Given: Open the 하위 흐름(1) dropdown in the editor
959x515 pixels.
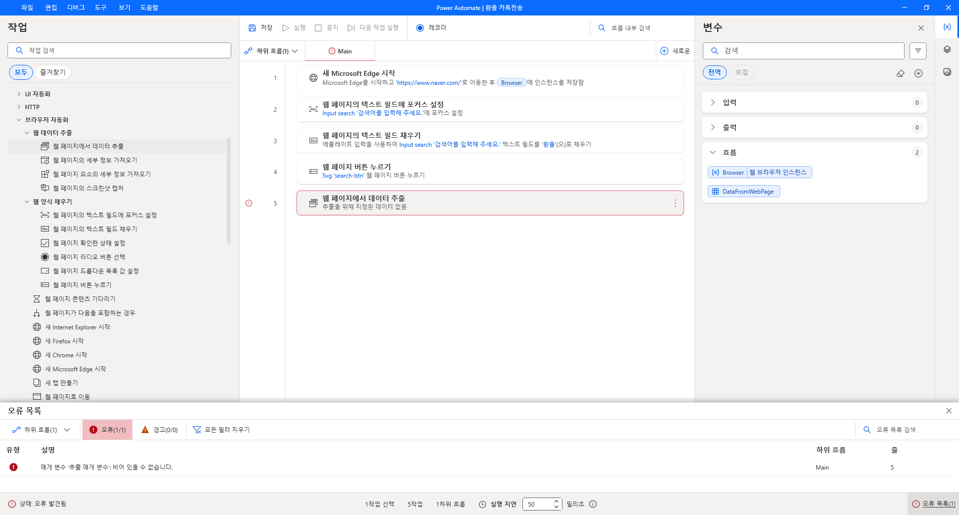Looking at the screenshot, I should tap(271, 51).
